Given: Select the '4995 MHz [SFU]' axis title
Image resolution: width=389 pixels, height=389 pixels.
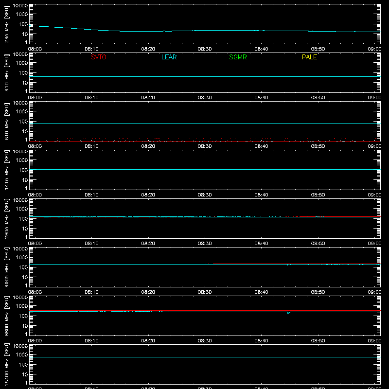Looking at the screenshot, I should (x=6, y=267).
